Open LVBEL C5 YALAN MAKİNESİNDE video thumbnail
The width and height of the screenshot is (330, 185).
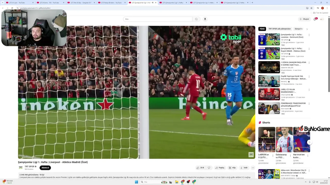[x=269, y=94]
